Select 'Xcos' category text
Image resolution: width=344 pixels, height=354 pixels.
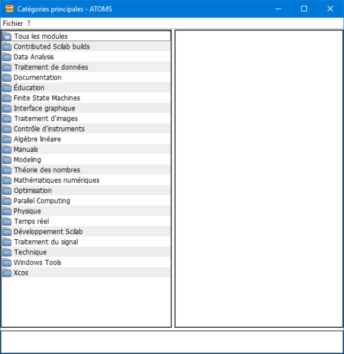click(x=21, y=273)
